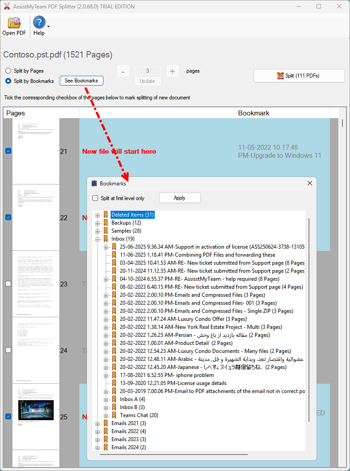350x471 pixels.
Task: Click the bookmark icon beside Inbox A
Action: (x=115, y=399)
